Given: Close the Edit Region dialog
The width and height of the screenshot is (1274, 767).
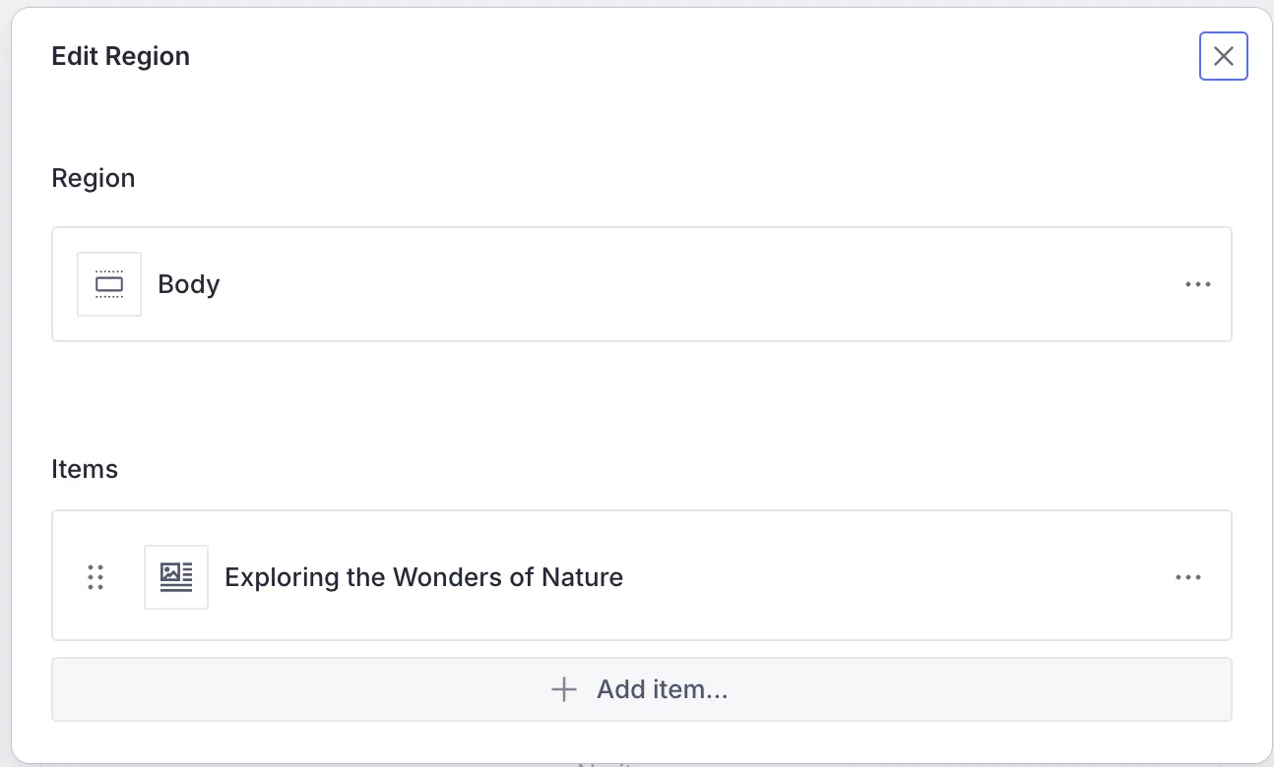Looking at the screenshot, I should coord(1223,56).
